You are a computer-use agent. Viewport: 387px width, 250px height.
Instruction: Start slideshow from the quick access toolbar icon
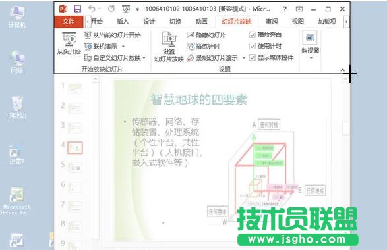pos(126,9)
